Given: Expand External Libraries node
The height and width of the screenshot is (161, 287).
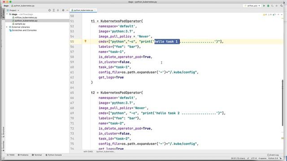Looking at the screenshot, I should click(x=7, y=27).
